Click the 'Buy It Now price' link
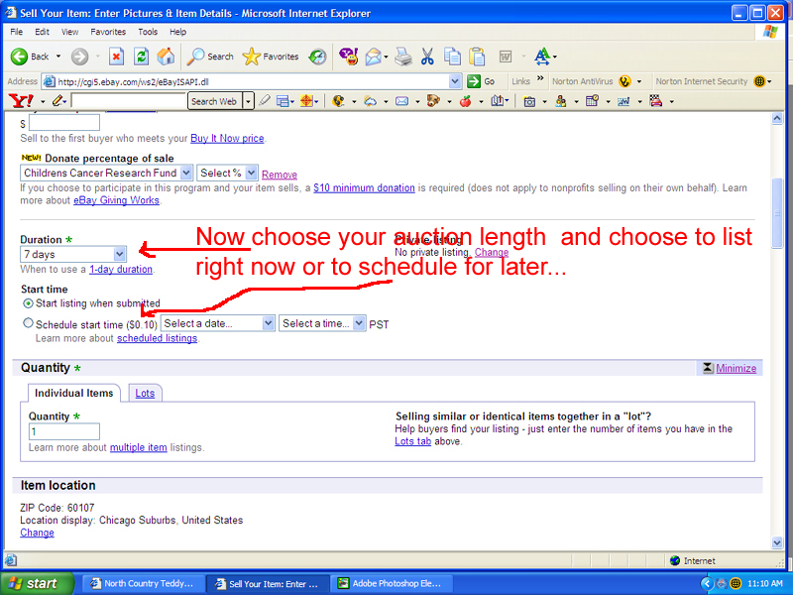This screenshot has height=595, width=793. pyautogui.click(x=227, y=138)
